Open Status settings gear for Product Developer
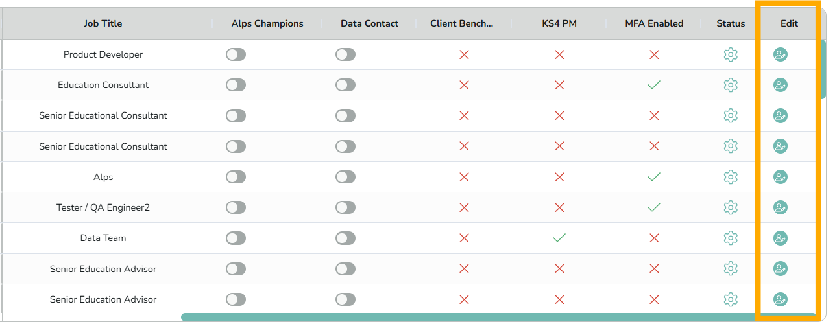Image resolution: width=837 pixels, height=335 pixels. coord(731,54)
